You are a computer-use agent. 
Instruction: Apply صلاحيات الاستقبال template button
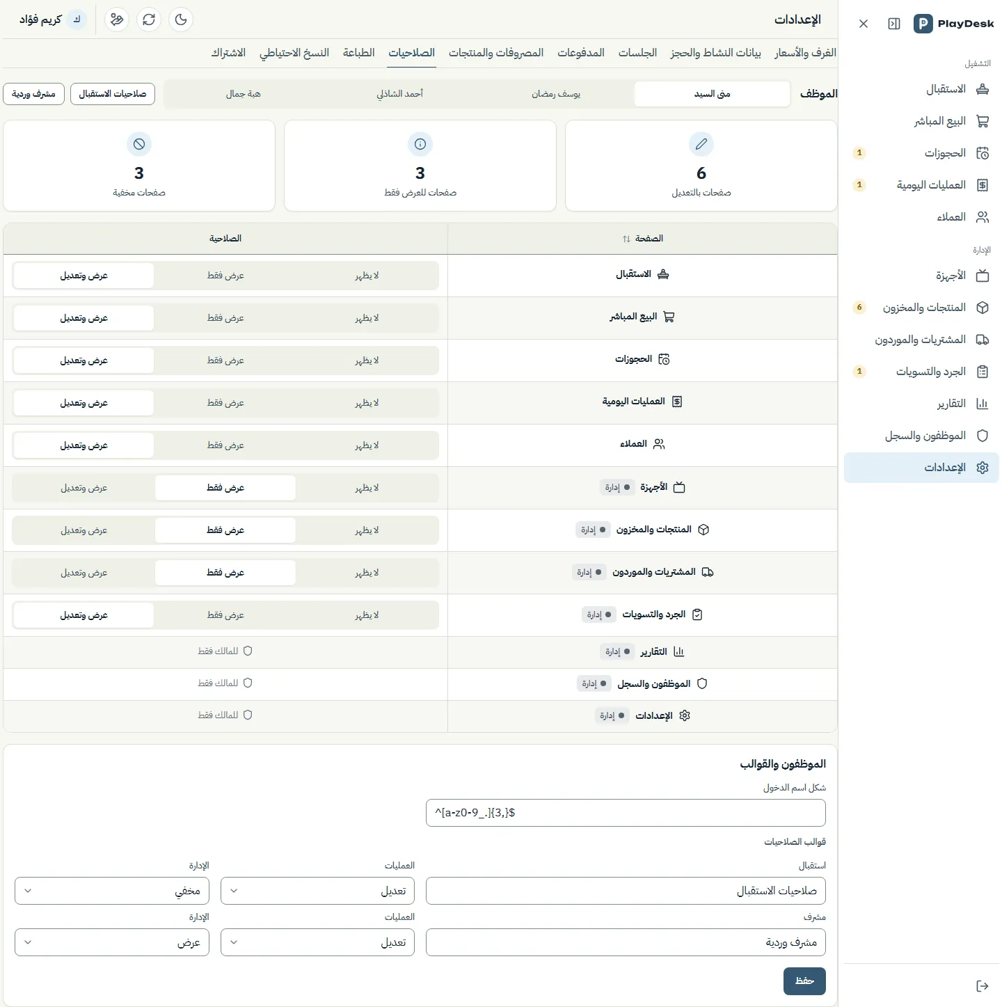[x=113, y=94]
